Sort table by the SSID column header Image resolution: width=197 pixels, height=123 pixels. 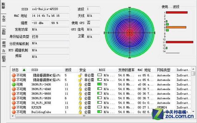pyautogui.click(x=46, y=70)
